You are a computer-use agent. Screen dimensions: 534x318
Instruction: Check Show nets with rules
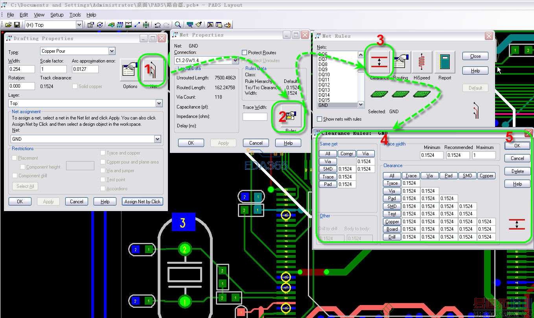[x=319, y=119]
